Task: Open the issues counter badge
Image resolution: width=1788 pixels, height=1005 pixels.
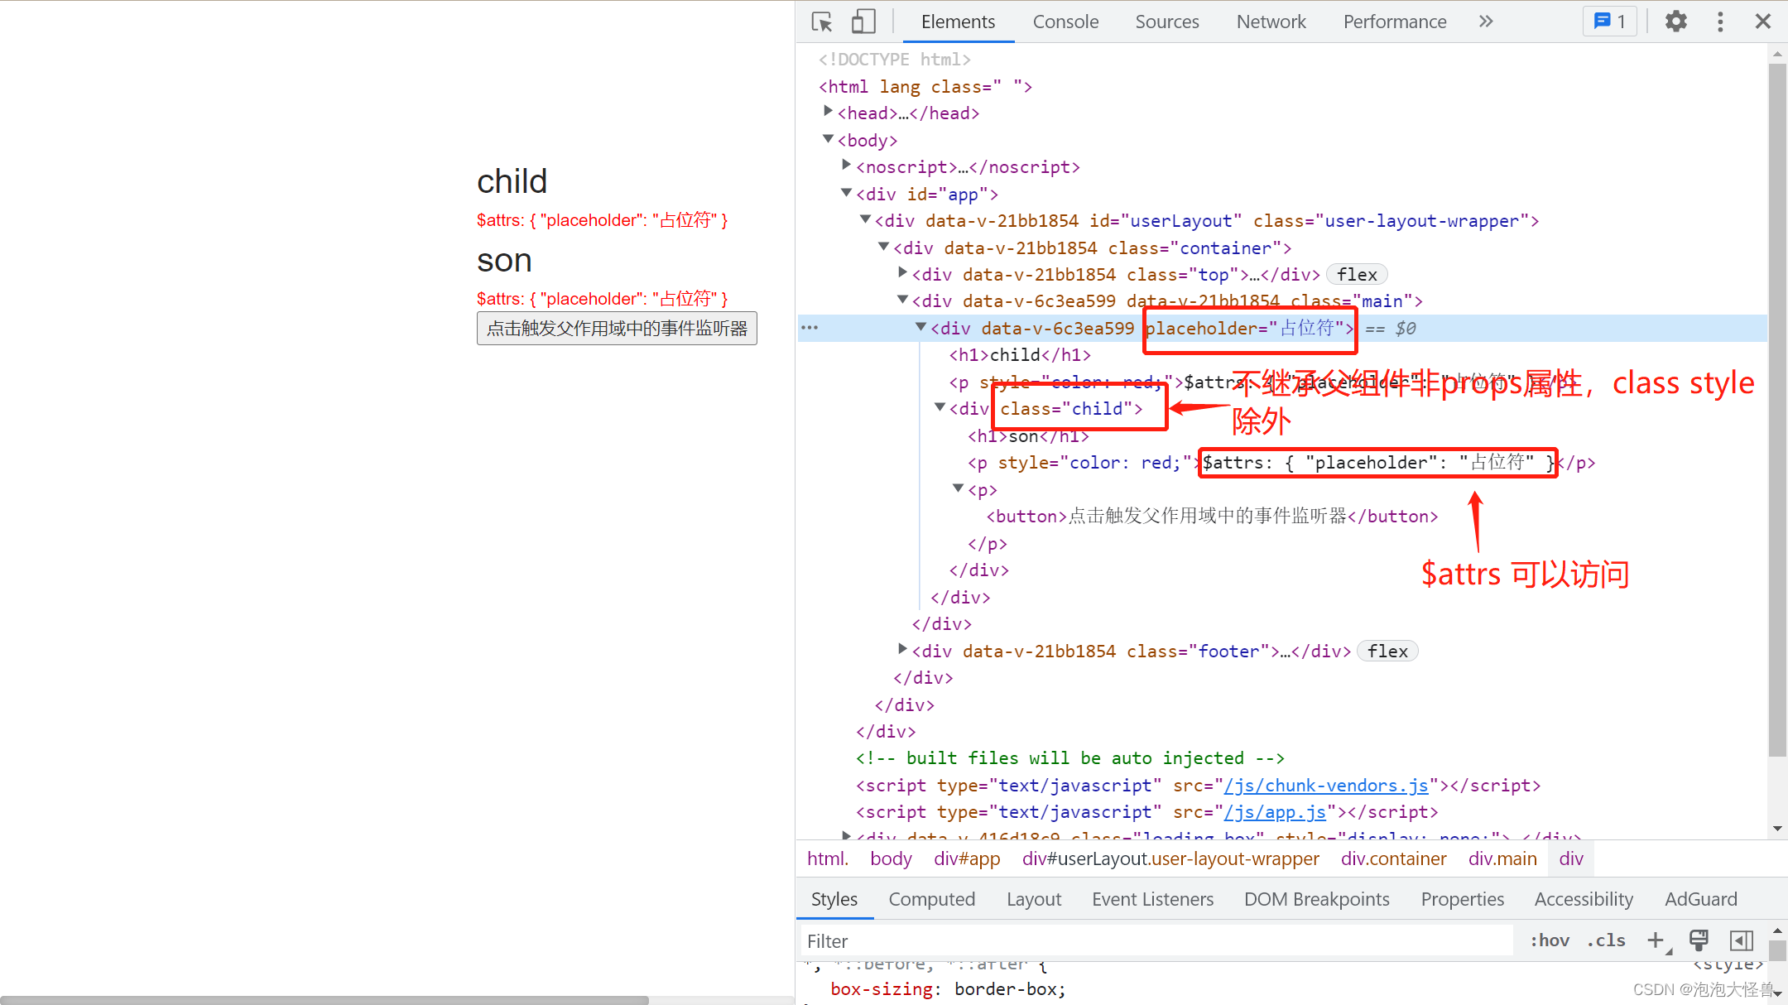Action: (1610, 22)
